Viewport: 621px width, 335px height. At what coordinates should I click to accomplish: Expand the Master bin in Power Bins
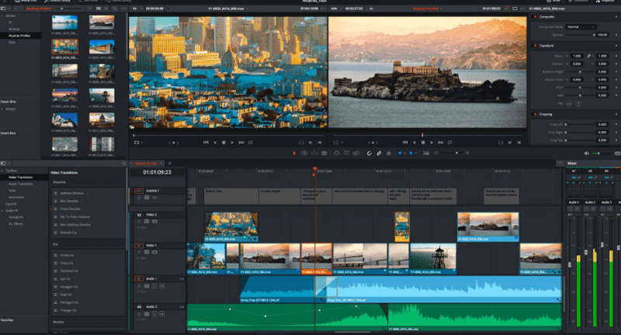point(3,109)
